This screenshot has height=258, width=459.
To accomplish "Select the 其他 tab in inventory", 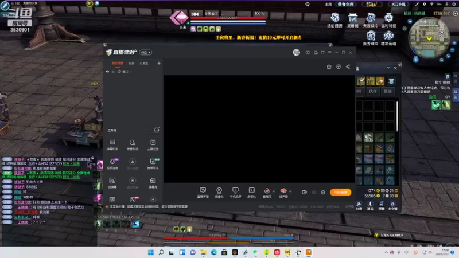I will pyautogui.click(x=388, y=91).
